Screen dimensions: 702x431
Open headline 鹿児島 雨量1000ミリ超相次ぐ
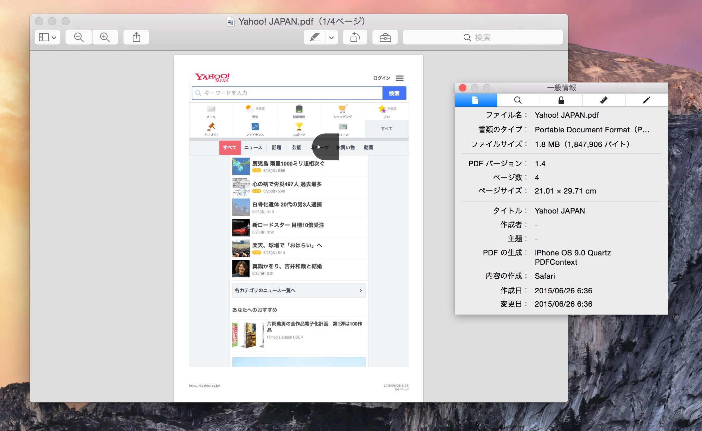click(x=288, y=164)
